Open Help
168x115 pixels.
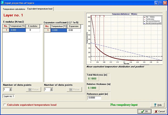[x=157, y=105]
